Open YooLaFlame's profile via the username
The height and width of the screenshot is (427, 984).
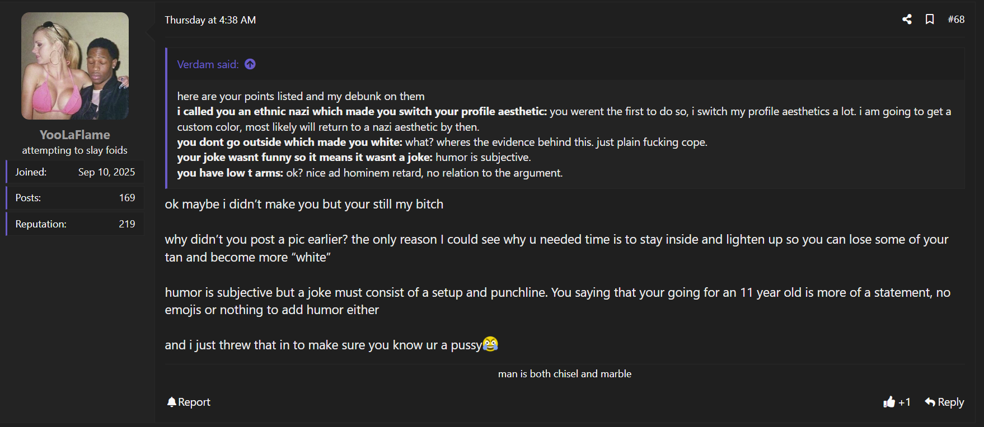tap(74, 135)
